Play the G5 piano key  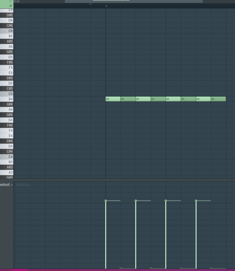pos(7,57)
